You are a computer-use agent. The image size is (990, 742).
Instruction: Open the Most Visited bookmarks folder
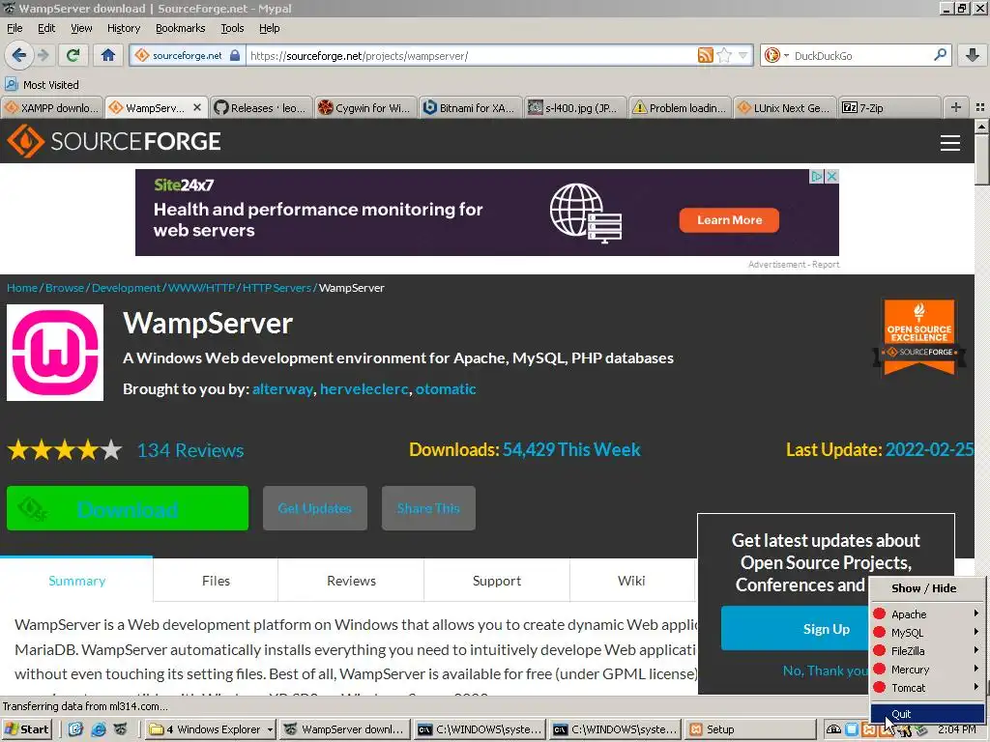coord(43,85)
